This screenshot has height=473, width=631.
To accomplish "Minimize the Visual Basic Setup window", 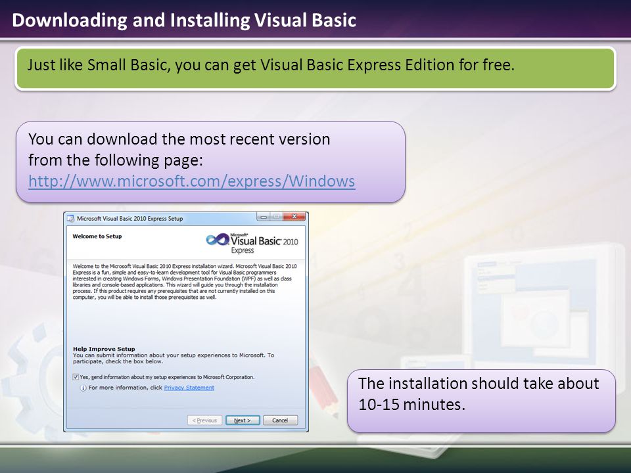I will coord(263,217).
